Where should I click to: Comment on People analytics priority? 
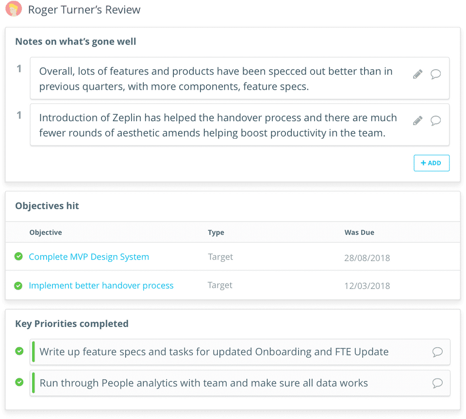[437, 383]
